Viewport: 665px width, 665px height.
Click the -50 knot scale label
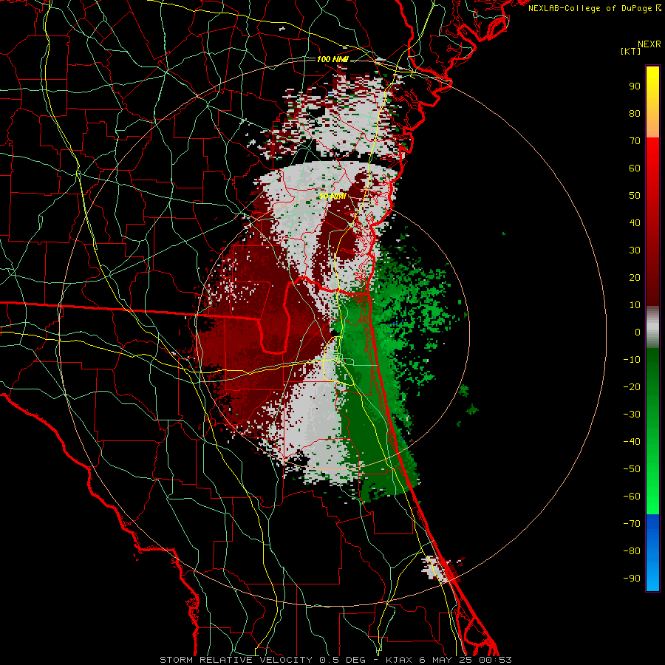pyautogui.click(x=632, y=469)
